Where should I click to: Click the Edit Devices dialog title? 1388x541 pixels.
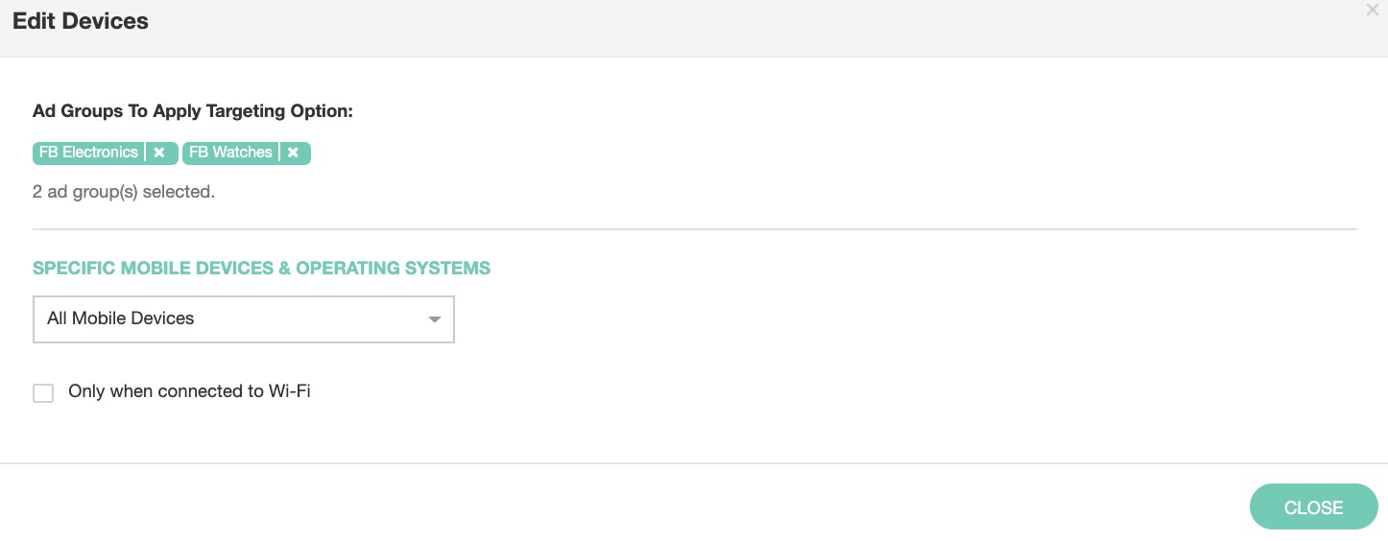click(81, 21)
